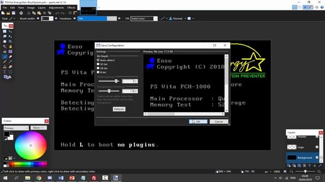
Task: Select the Paint Bucket tool
Action: (5, 52)
